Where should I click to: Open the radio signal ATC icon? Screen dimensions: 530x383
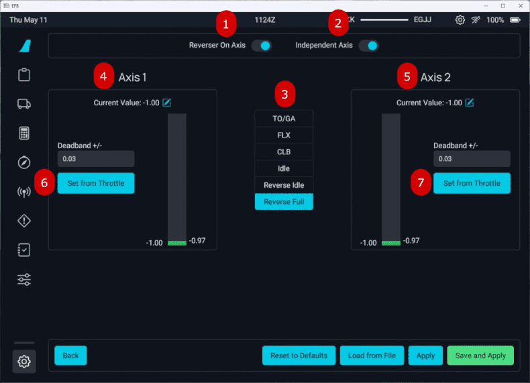point(24,192)
